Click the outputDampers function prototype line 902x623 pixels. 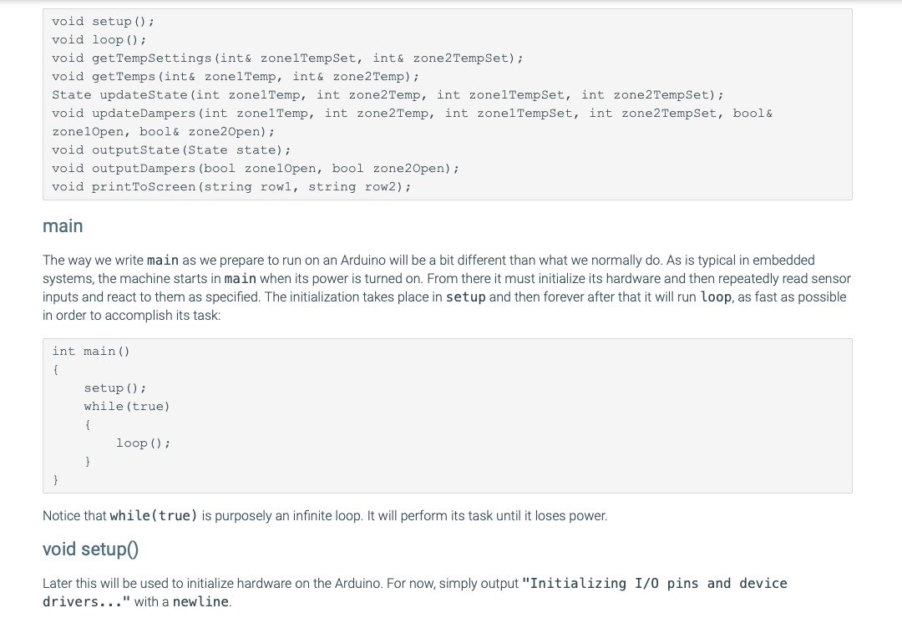click(255, 168)
